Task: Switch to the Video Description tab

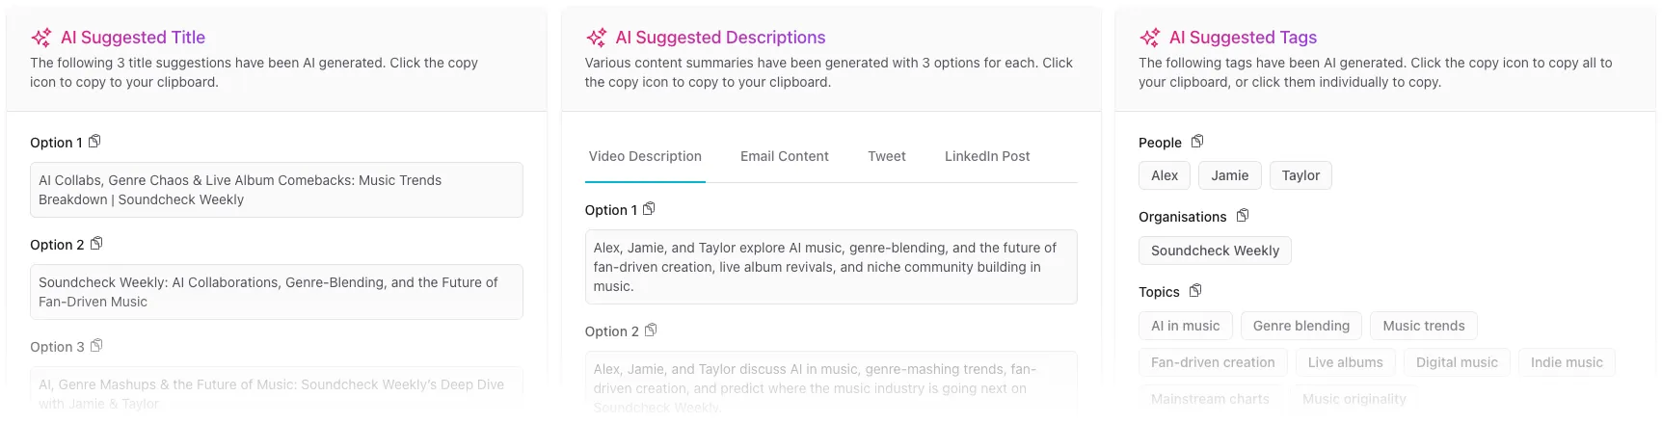Action: (645, 156)
